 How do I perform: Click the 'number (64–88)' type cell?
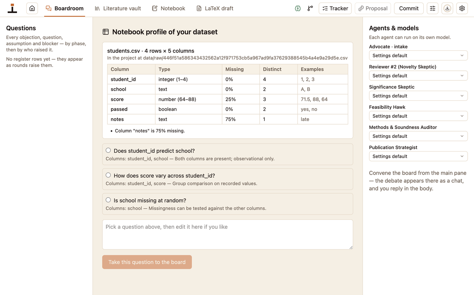188,99
